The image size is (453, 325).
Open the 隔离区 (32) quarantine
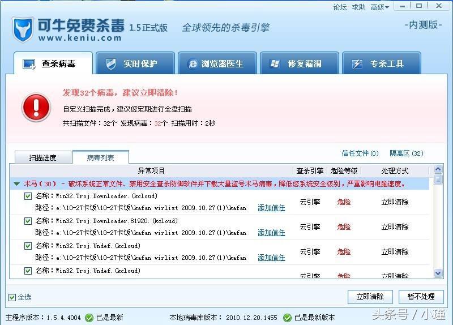click(406, 153)
